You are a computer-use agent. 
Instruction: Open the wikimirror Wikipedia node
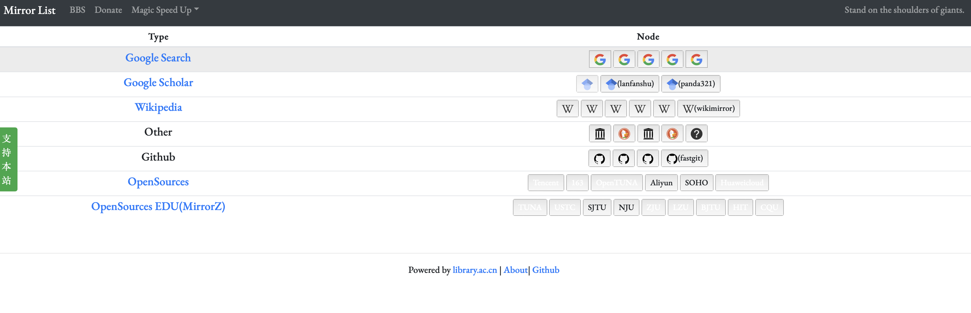click(x=708, y=108)
